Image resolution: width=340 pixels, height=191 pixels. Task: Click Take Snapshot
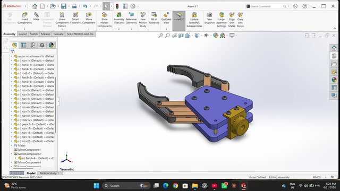point(209,18)
